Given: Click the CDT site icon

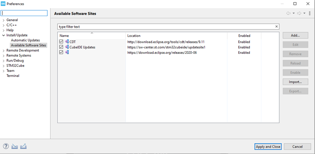Looking at the screenshot, I should [67, 42].
